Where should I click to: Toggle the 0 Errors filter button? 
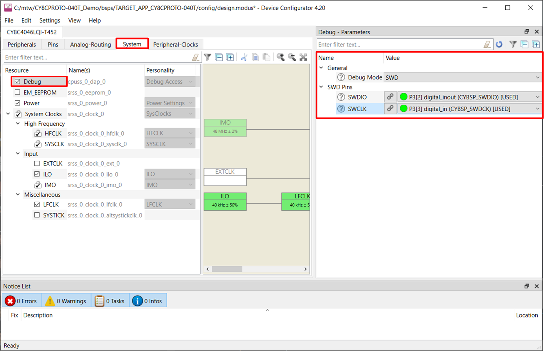21,301
